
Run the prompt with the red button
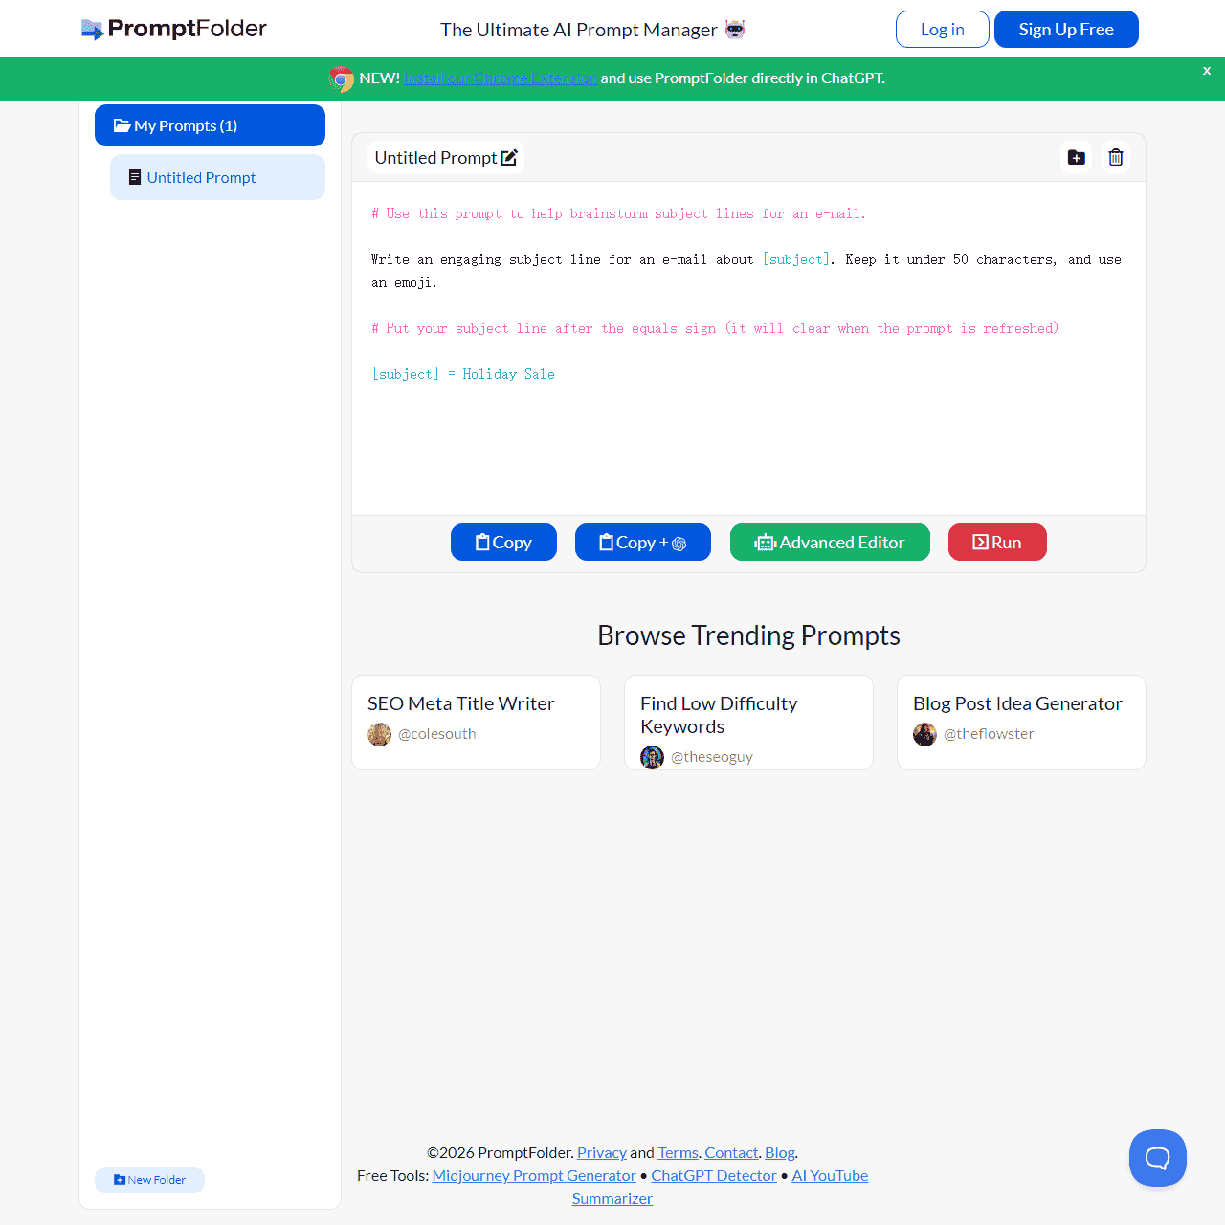click(997, 543)
